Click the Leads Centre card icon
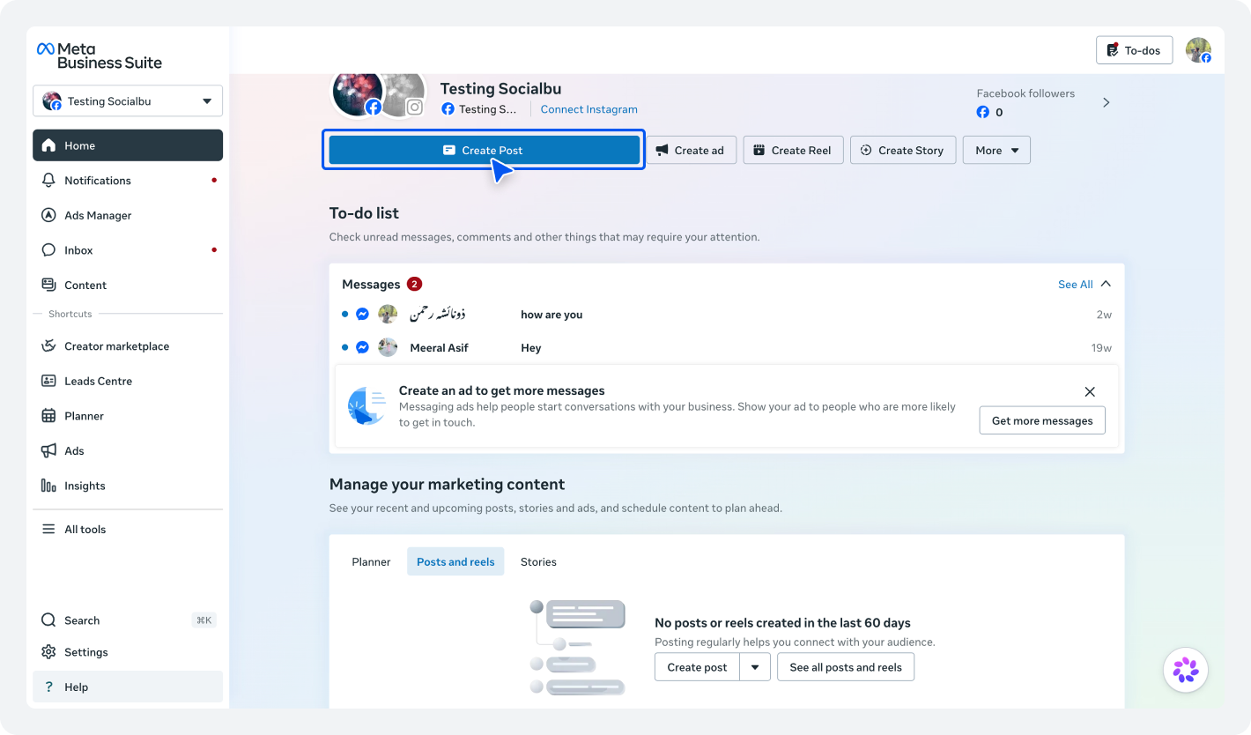 pos(48,381)
